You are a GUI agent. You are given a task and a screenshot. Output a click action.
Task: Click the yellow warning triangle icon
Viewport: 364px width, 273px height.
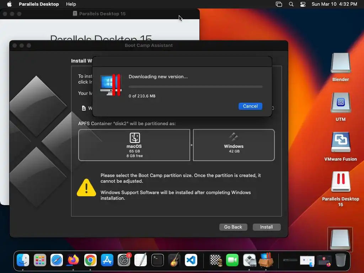click(x=86, y=188)
